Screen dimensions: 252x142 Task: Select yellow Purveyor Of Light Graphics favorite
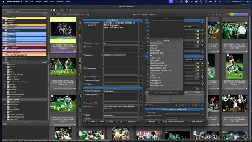[24, 55]
